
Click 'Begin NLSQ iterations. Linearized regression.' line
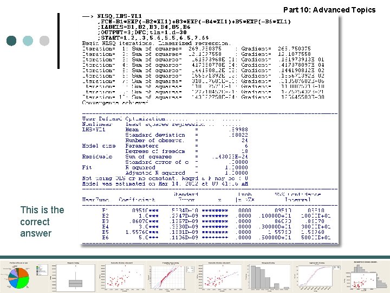click(157, 43)
